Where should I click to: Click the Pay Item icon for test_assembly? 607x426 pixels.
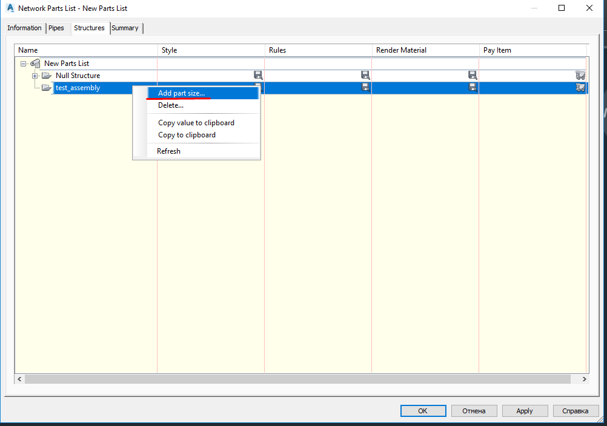point(580,87)
